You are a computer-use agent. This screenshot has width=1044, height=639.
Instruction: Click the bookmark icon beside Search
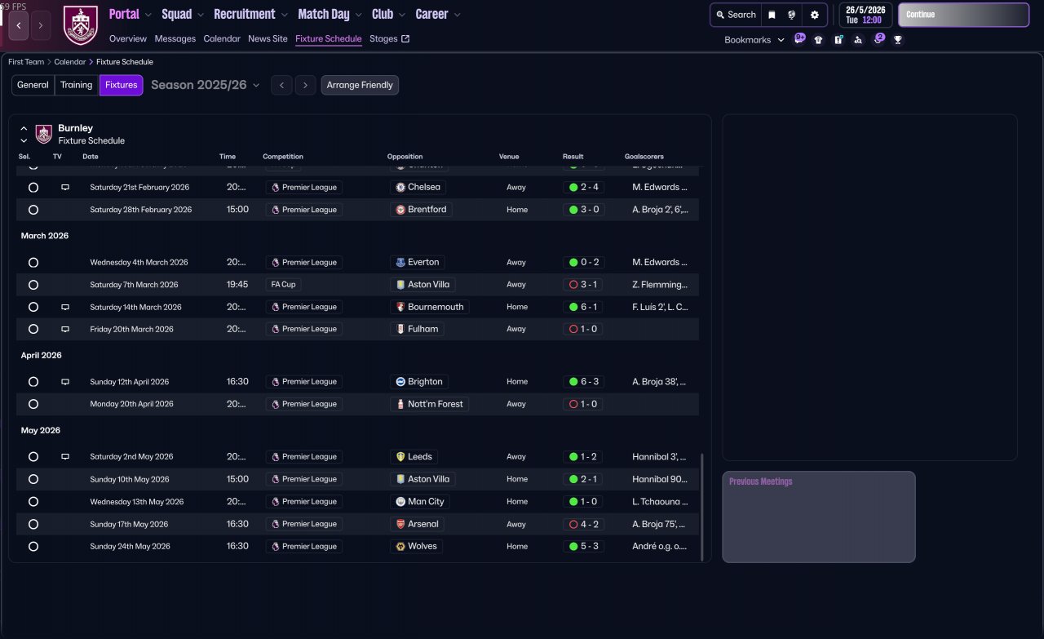tap(772, 15)
